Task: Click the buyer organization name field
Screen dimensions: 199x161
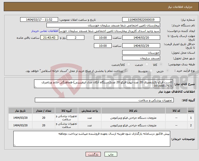Action: (103, 25)
